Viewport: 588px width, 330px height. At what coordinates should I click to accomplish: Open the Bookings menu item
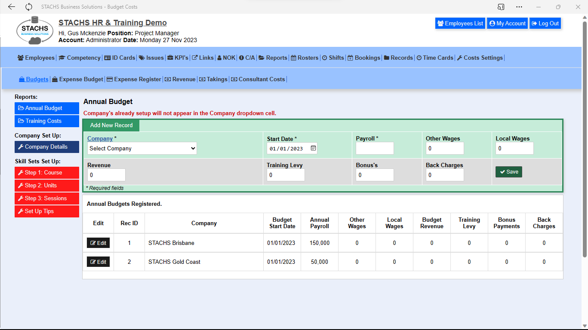pyautogui.click(x=364, y=58)
